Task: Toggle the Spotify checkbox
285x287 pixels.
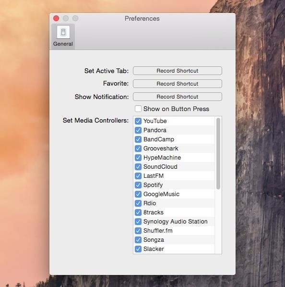Action: coord(138,185)
